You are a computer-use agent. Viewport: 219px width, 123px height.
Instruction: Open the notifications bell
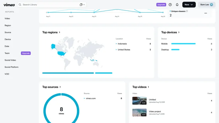177,5
